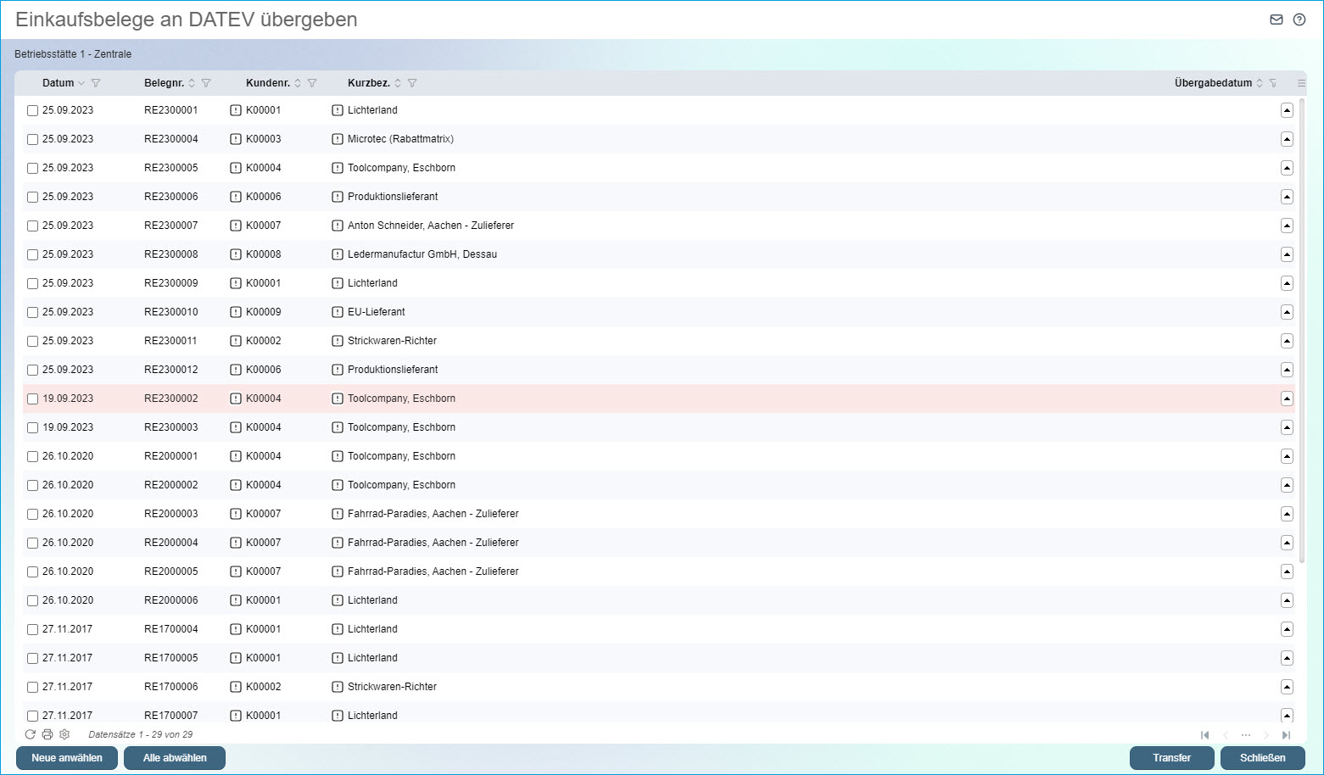This screenshot has width=1324, height=775.
Task: Tick the checkbox for RE2000003 row
Action: click(x=32, y=514)
